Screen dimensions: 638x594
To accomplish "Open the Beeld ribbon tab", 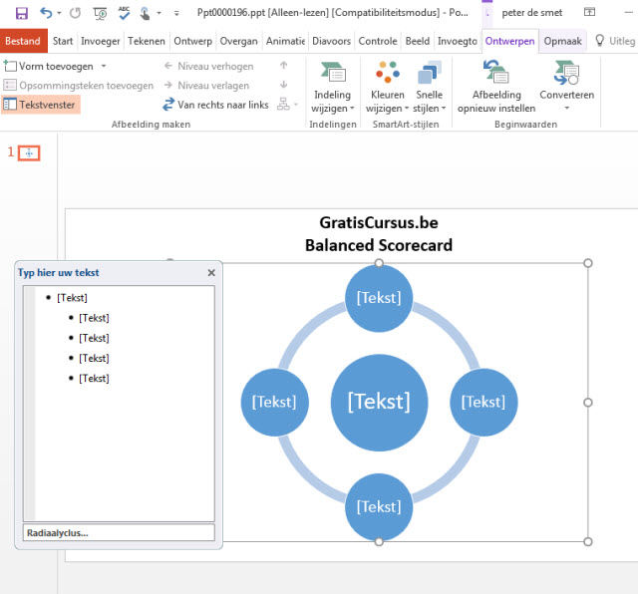I will coord(418,41).
